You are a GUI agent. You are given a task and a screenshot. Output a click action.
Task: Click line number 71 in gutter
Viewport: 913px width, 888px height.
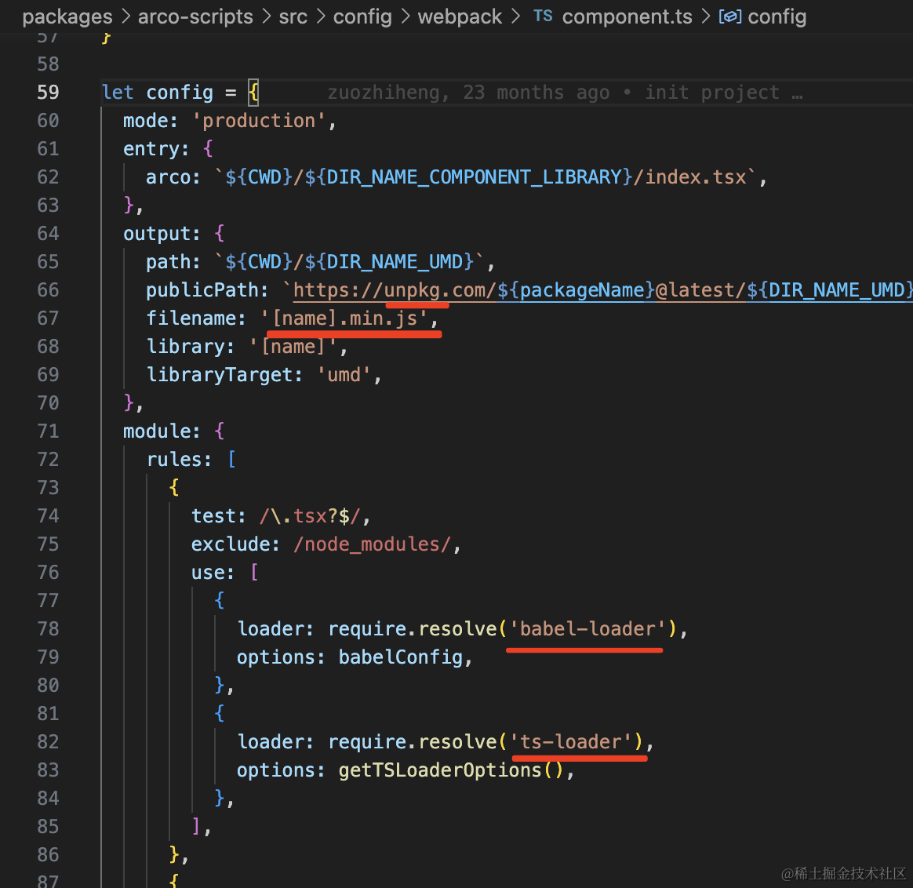(48, 431)
